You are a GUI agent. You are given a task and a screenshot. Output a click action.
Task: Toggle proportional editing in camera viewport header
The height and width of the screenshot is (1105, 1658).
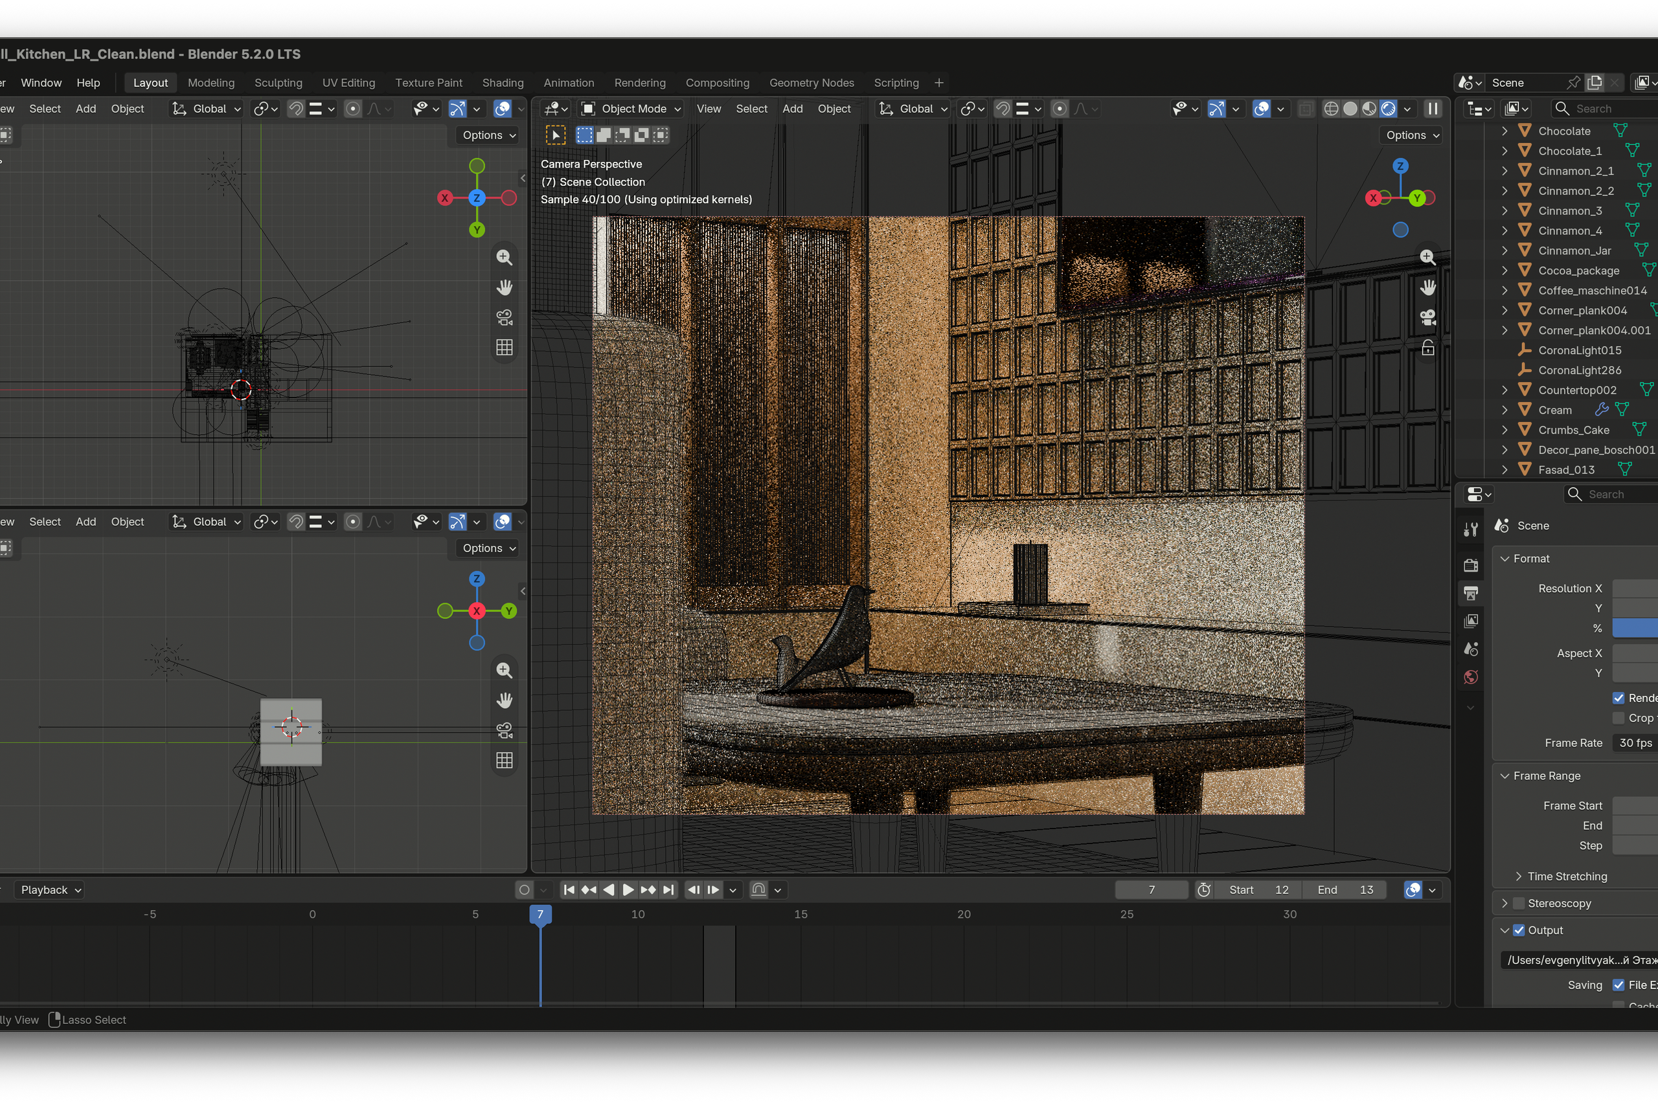tap(1059, 109)
